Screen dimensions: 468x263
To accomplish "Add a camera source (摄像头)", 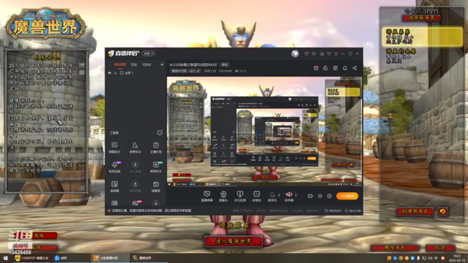I will (223, 196).
